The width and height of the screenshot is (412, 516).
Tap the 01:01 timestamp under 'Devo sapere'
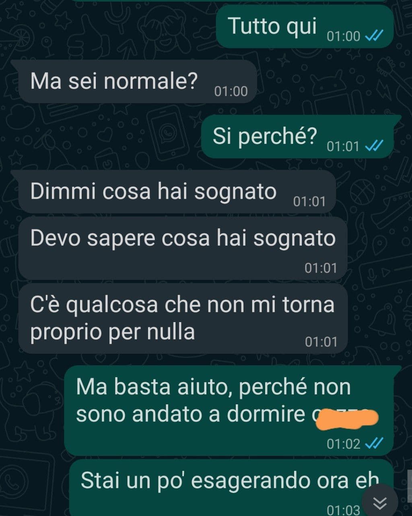[x=321, y=268]
